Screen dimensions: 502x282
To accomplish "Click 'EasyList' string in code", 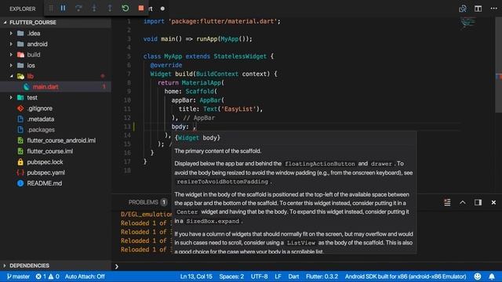I will [238, 109].
